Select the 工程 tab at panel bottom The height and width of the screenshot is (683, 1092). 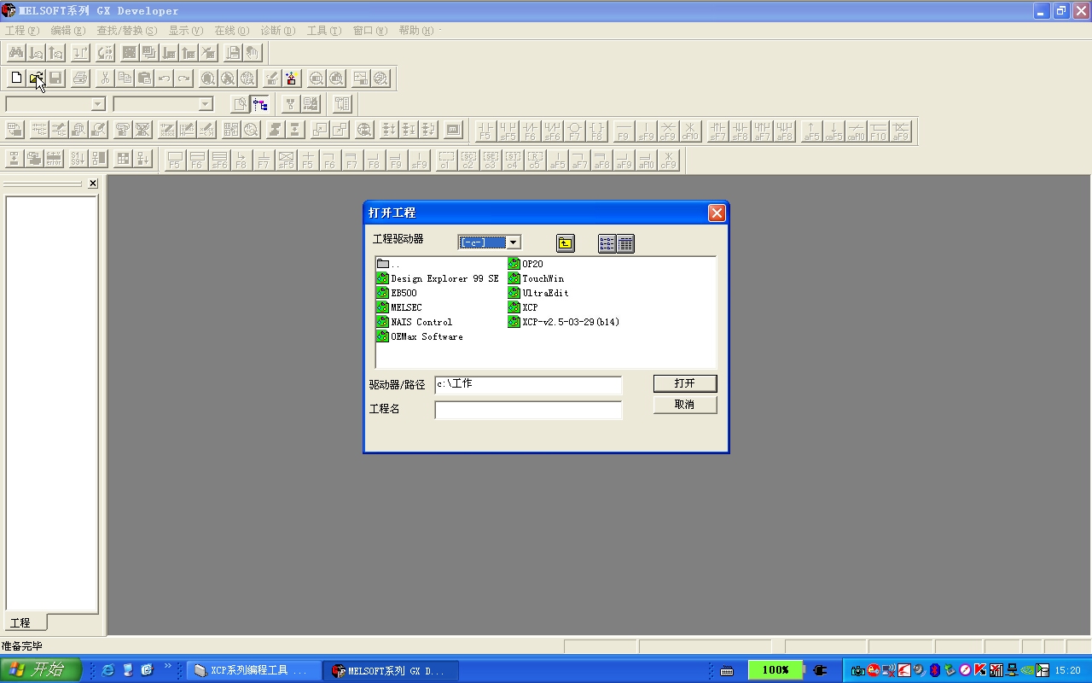pos(20,622)
